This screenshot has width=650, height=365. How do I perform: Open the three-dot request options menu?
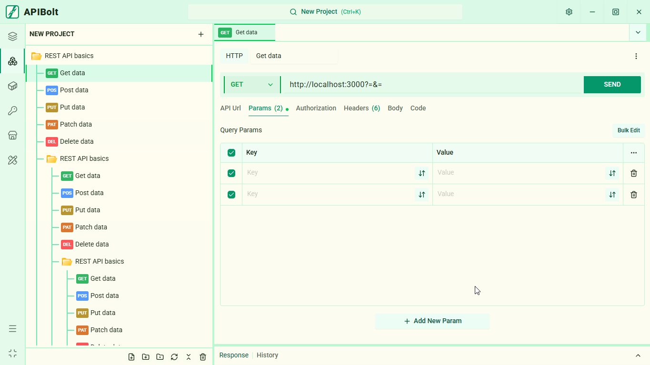pyautogui.click(x=636, y=56)
